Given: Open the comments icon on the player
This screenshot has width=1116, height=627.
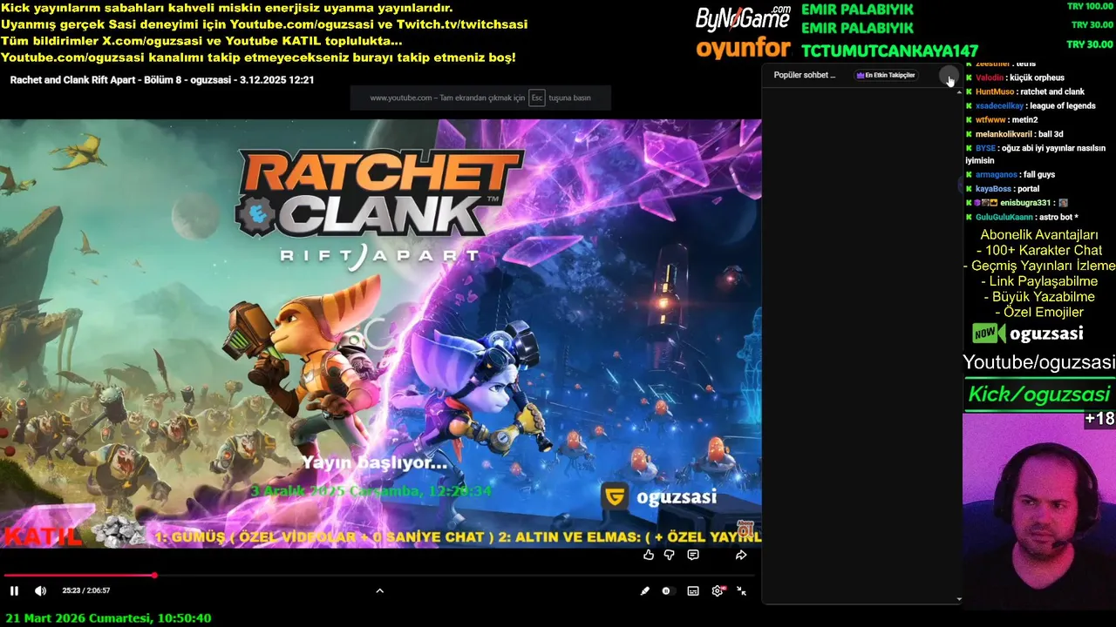Looking at the screenshot, I should click(693, 555).
